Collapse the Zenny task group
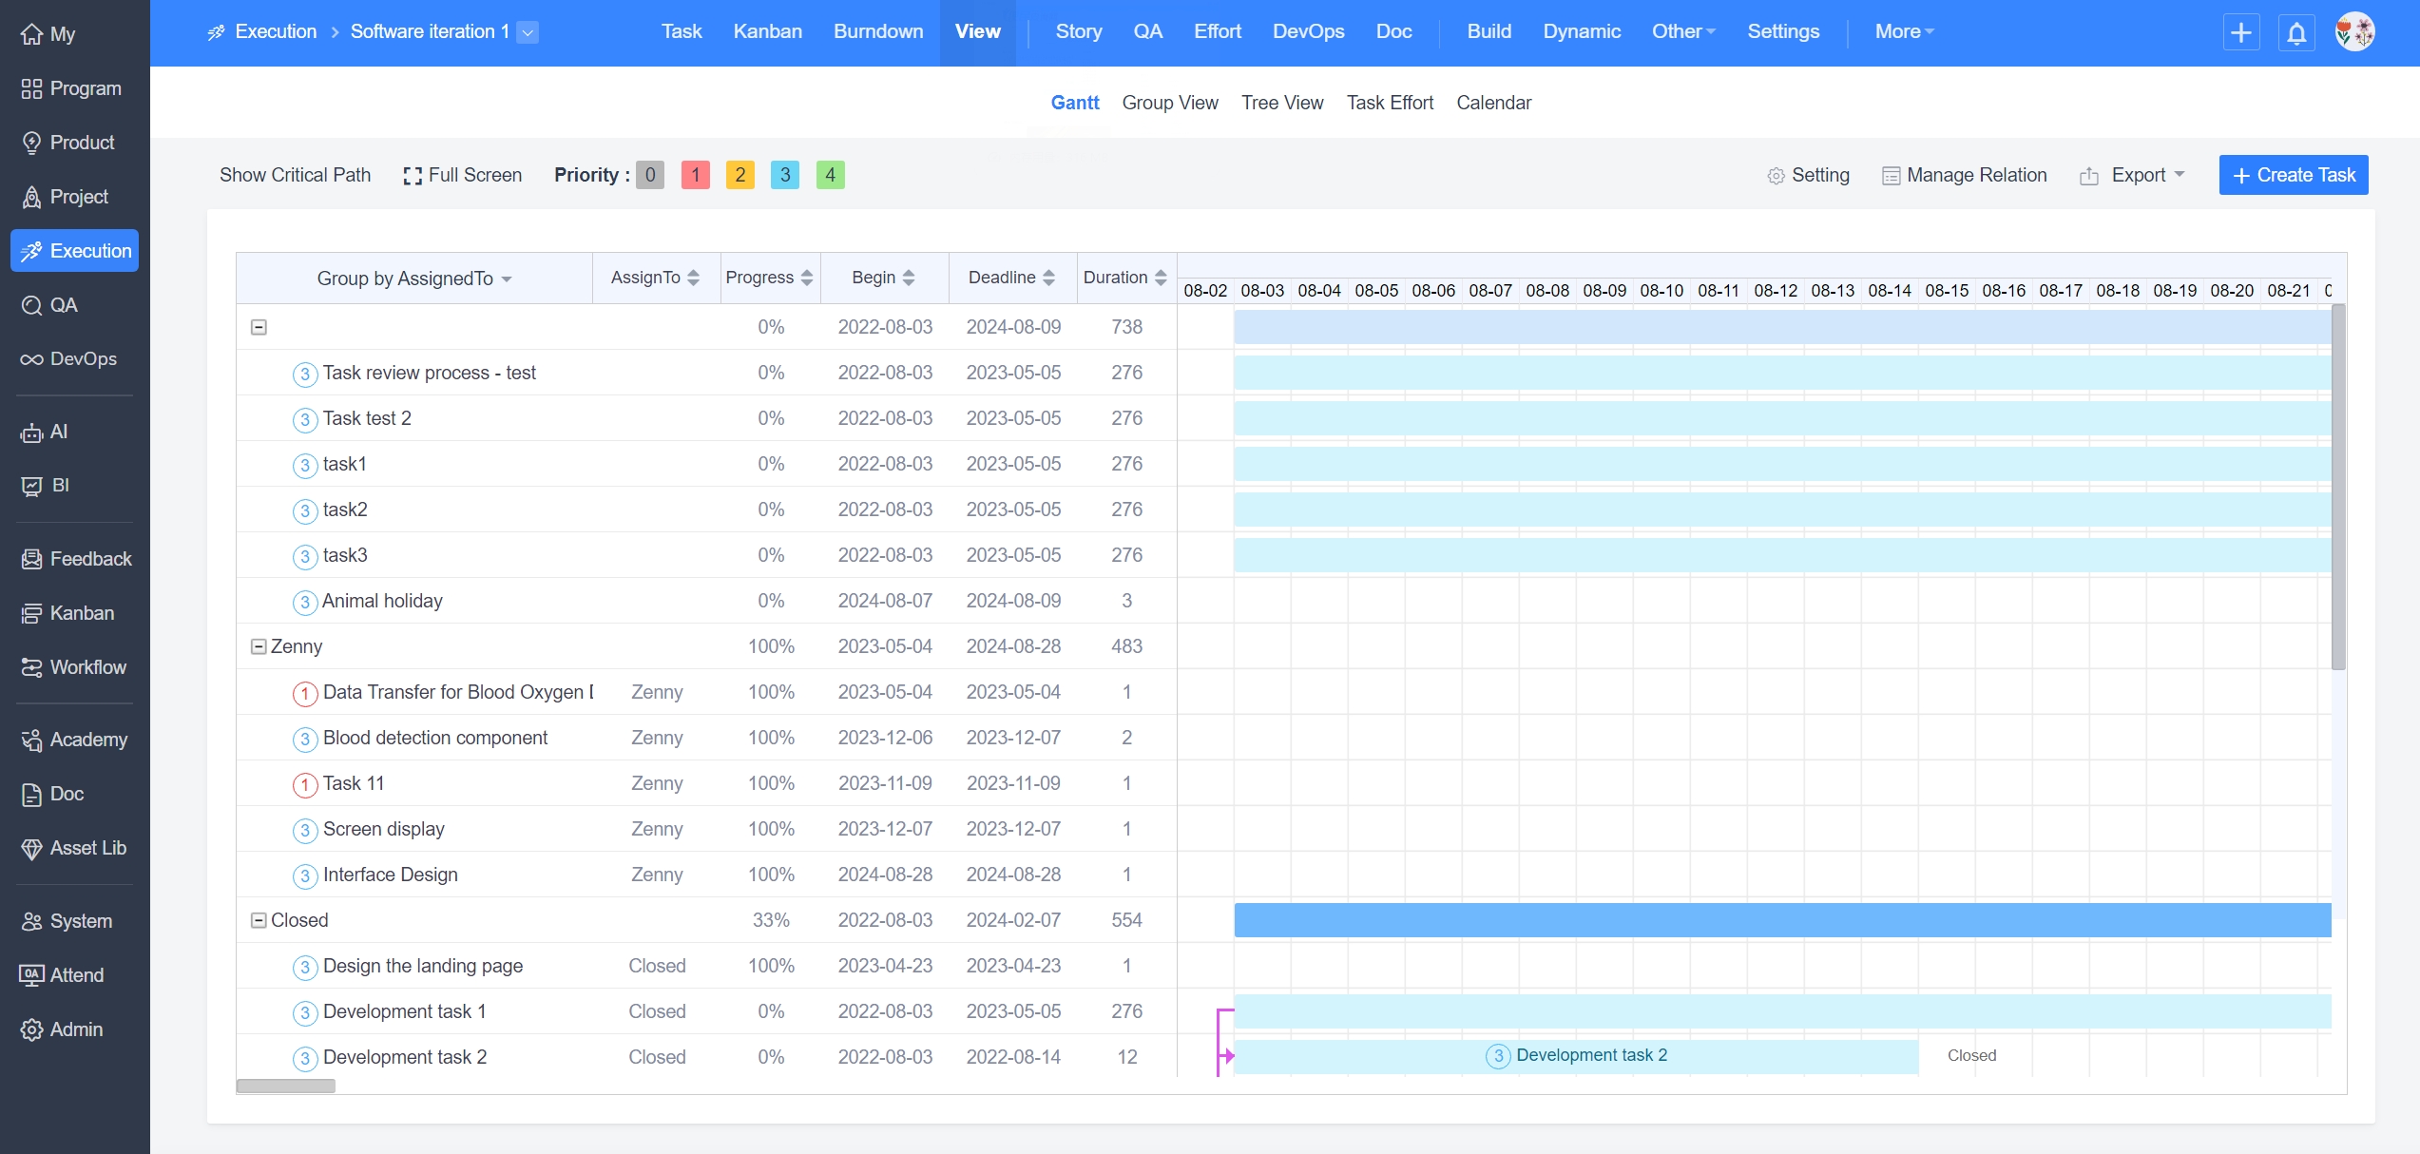The width and height of the screenshot is (2420, 1154). 259,646
